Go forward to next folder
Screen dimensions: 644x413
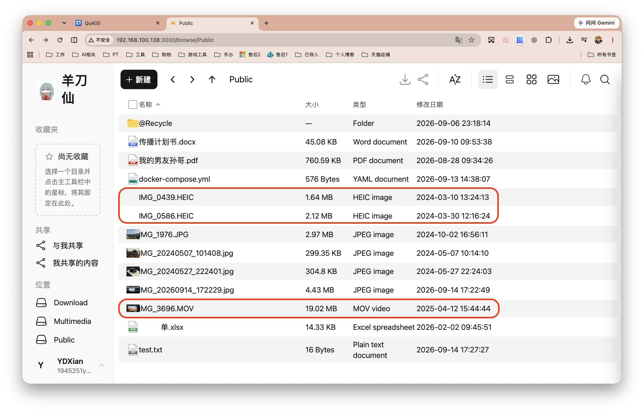coord(192,80)
